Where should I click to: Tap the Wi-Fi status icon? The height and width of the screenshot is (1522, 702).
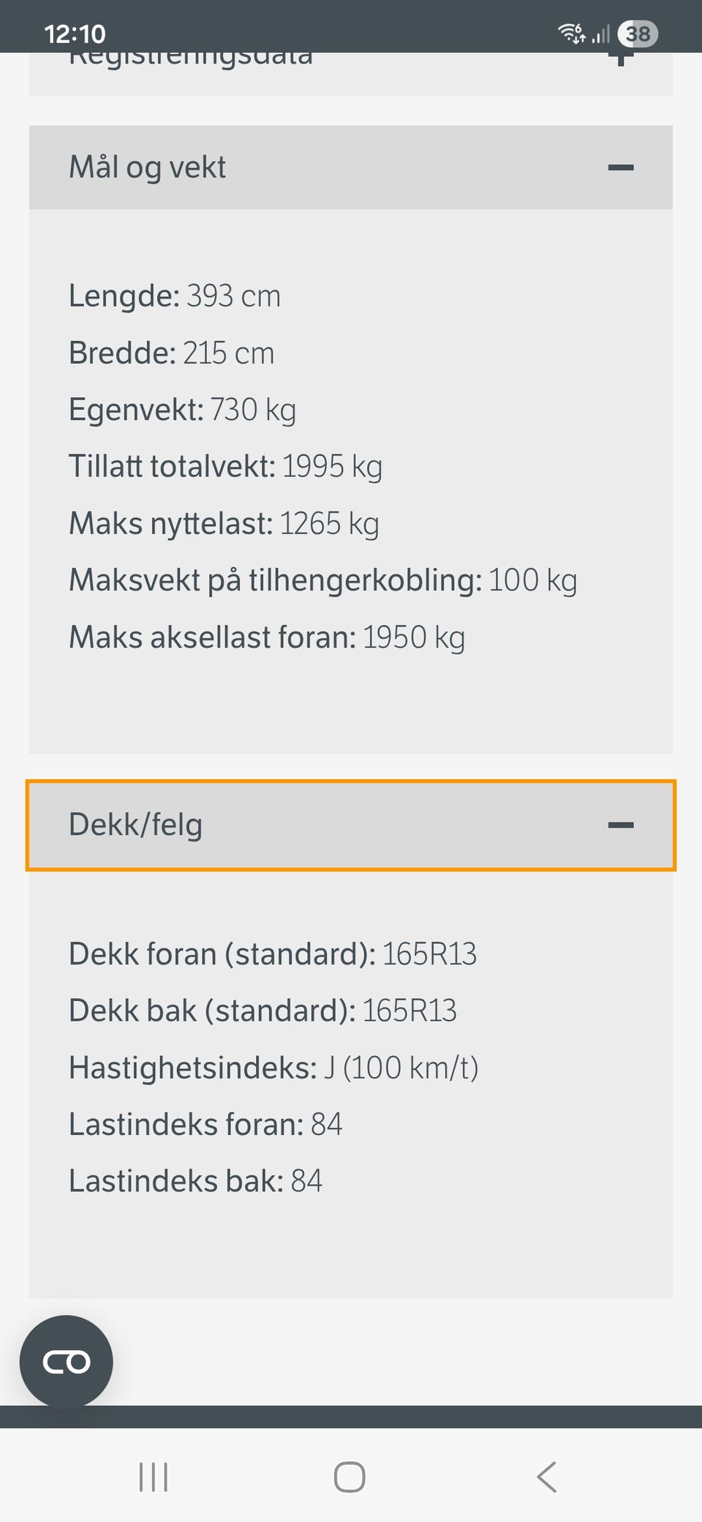click(571, 34)
